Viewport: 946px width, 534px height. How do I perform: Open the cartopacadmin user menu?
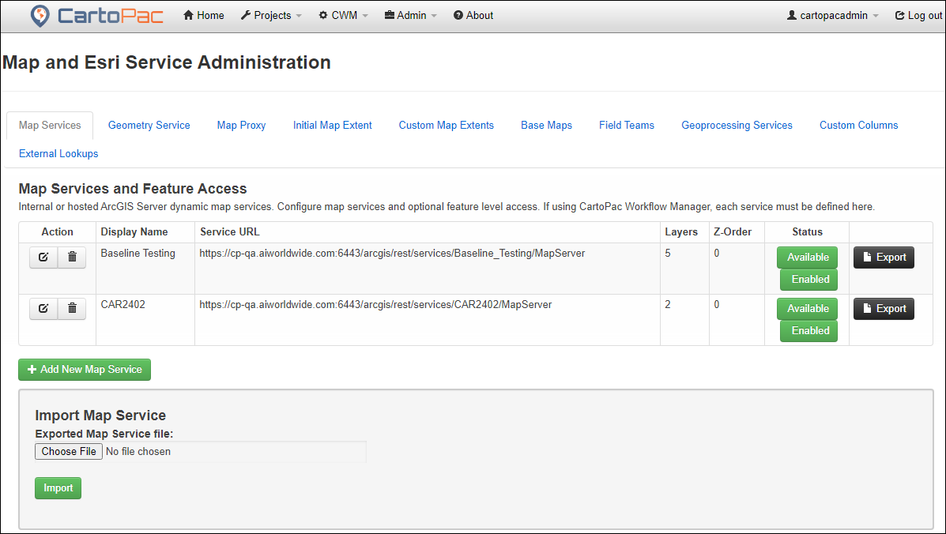[833, 16]
